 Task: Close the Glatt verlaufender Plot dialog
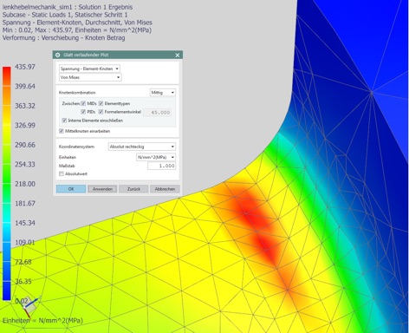click(178, 55)
